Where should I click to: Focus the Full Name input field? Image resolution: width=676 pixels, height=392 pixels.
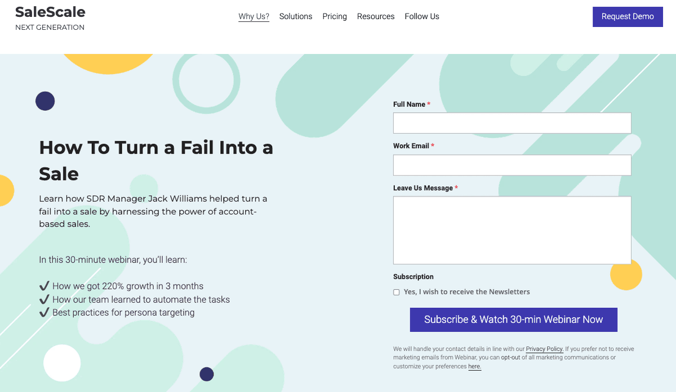pyautogui.click(x=512, y=123)
